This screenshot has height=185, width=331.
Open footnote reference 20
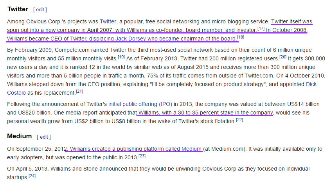pyautogui.click(x=283, y=57)
